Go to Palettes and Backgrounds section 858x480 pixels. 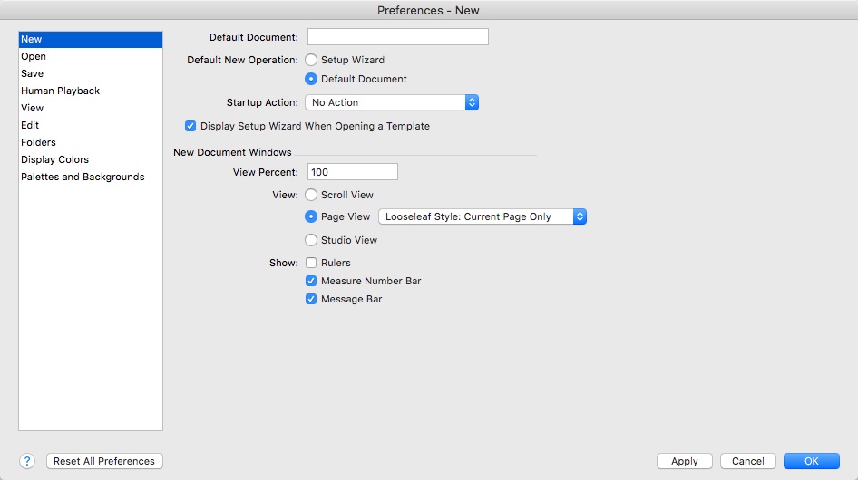click(x=83, y=177)
